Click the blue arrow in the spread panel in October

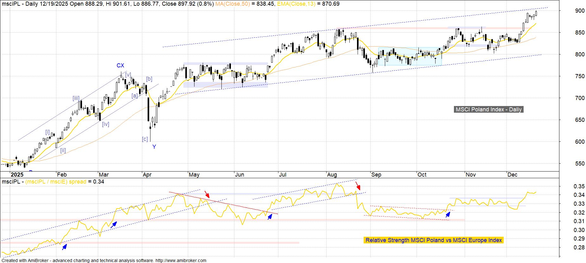point(448,214)
